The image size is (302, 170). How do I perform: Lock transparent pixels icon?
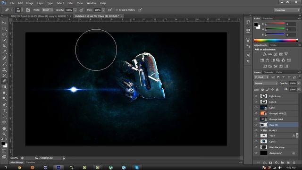coord(262,90)
